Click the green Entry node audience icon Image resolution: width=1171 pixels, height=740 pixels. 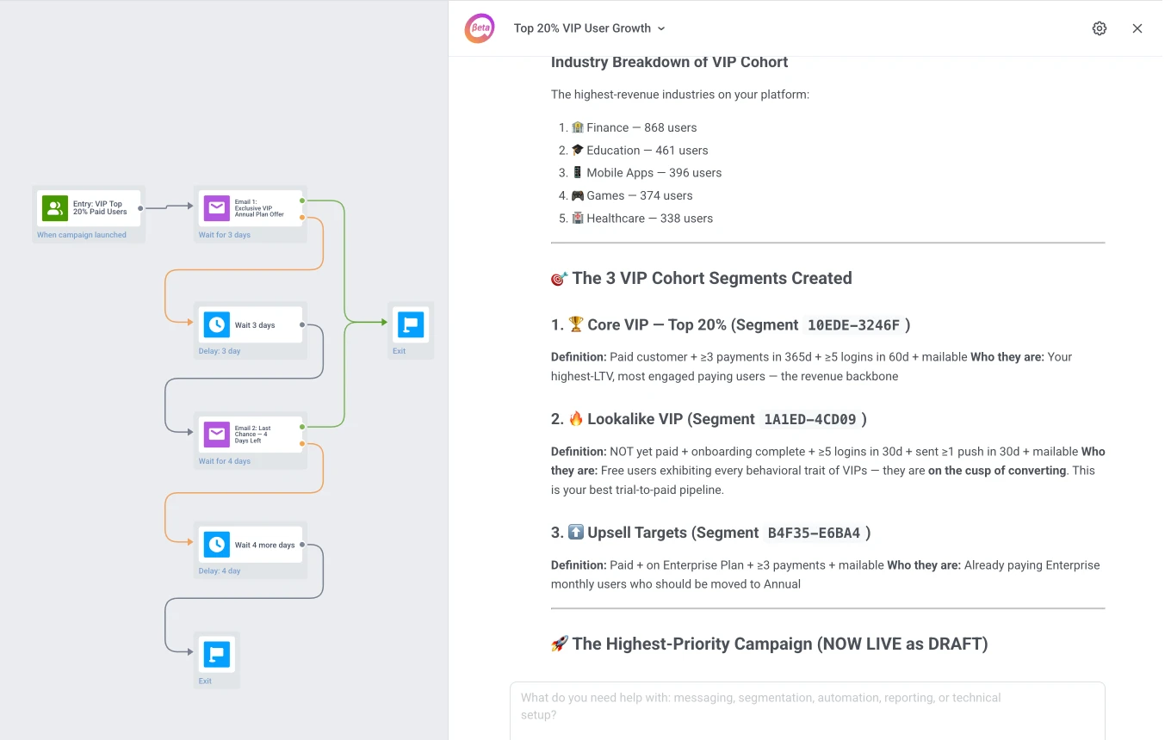click(x=54, y=207)
